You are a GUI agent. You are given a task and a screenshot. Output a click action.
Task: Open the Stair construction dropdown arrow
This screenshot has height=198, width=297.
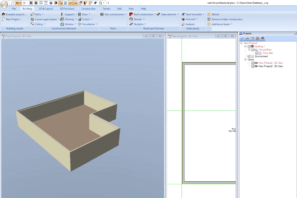[125, 14]
